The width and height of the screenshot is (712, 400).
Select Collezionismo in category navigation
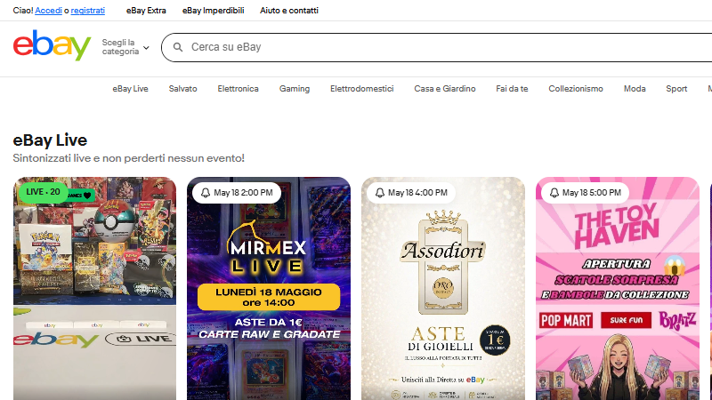coord(576,89)
